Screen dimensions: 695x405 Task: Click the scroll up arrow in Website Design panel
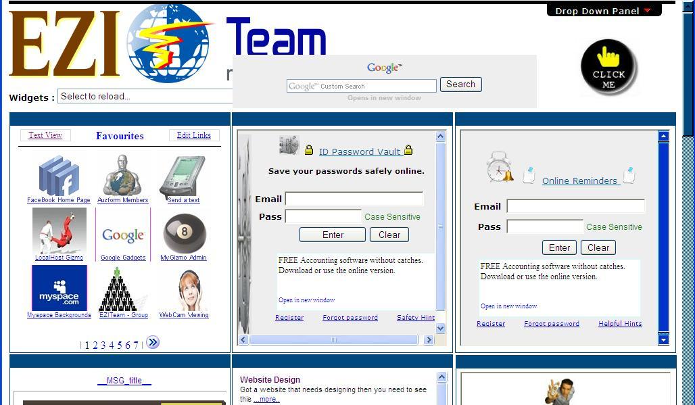(442, 377)
